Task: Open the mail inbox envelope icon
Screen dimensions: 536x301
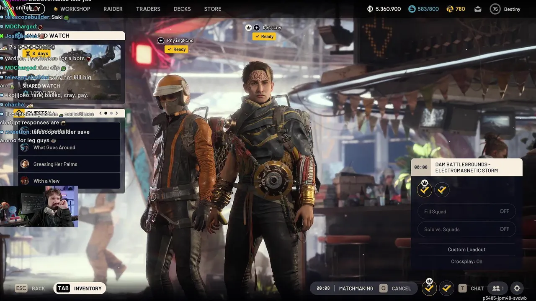Action: coord(478,9)
